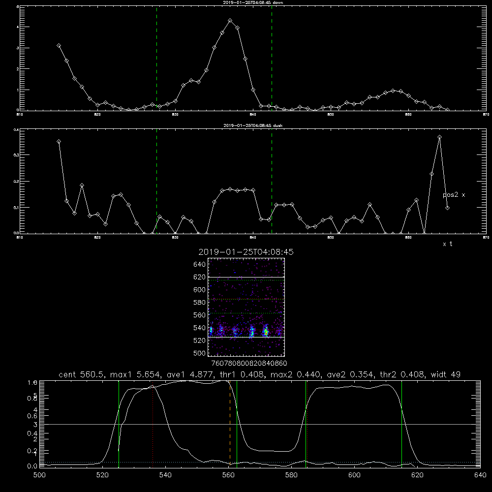Click the '560' y-axis label beside spectrogram
The height and width of the screenshot is (492, 492).
[200, 315]
